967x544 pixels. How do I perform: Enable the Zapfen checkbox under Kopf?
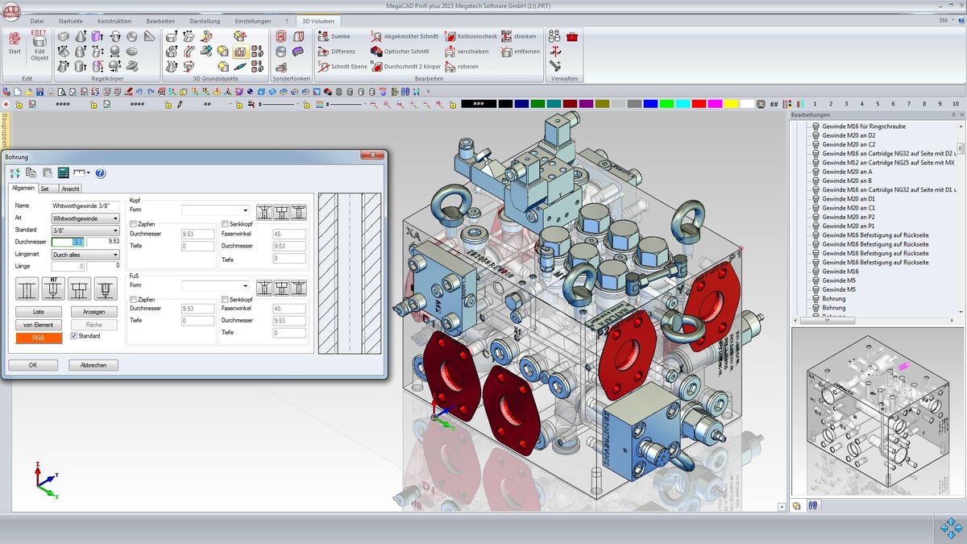(134, 224)
